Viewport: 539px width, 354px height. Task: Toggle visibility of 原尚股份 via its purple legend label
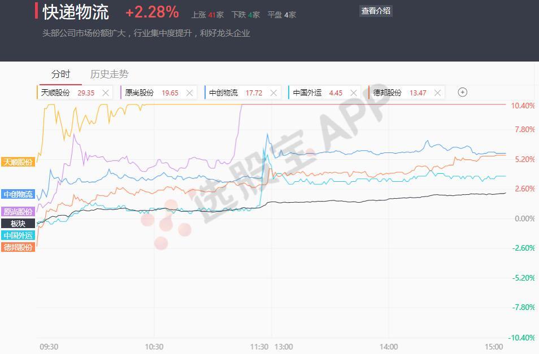[18, 210]
